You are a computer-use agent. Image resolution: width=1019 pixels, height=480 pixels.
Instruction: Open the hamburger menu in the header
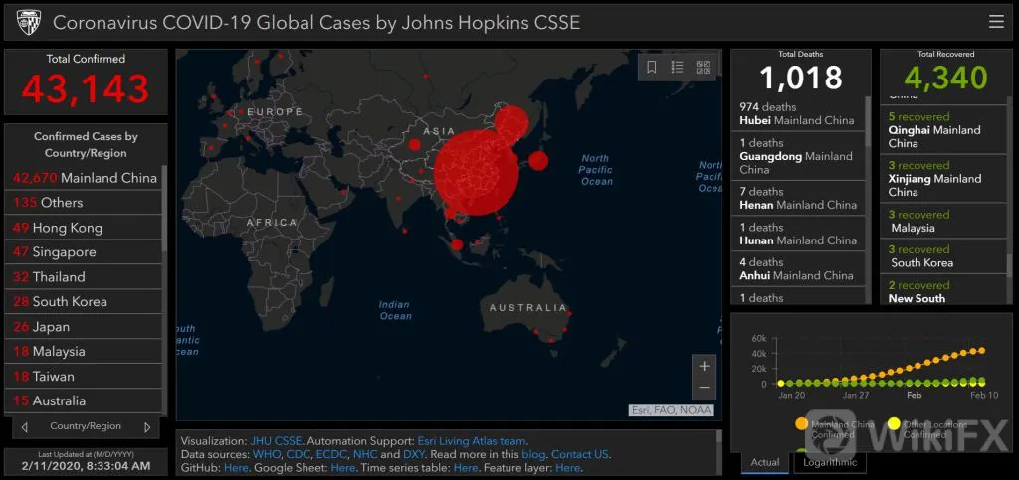click(996, 22)
